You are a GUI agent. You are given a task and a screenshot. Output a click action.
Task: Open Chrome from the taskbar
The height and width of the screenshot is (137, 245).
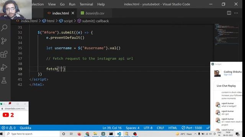click(x=87, y=134)
